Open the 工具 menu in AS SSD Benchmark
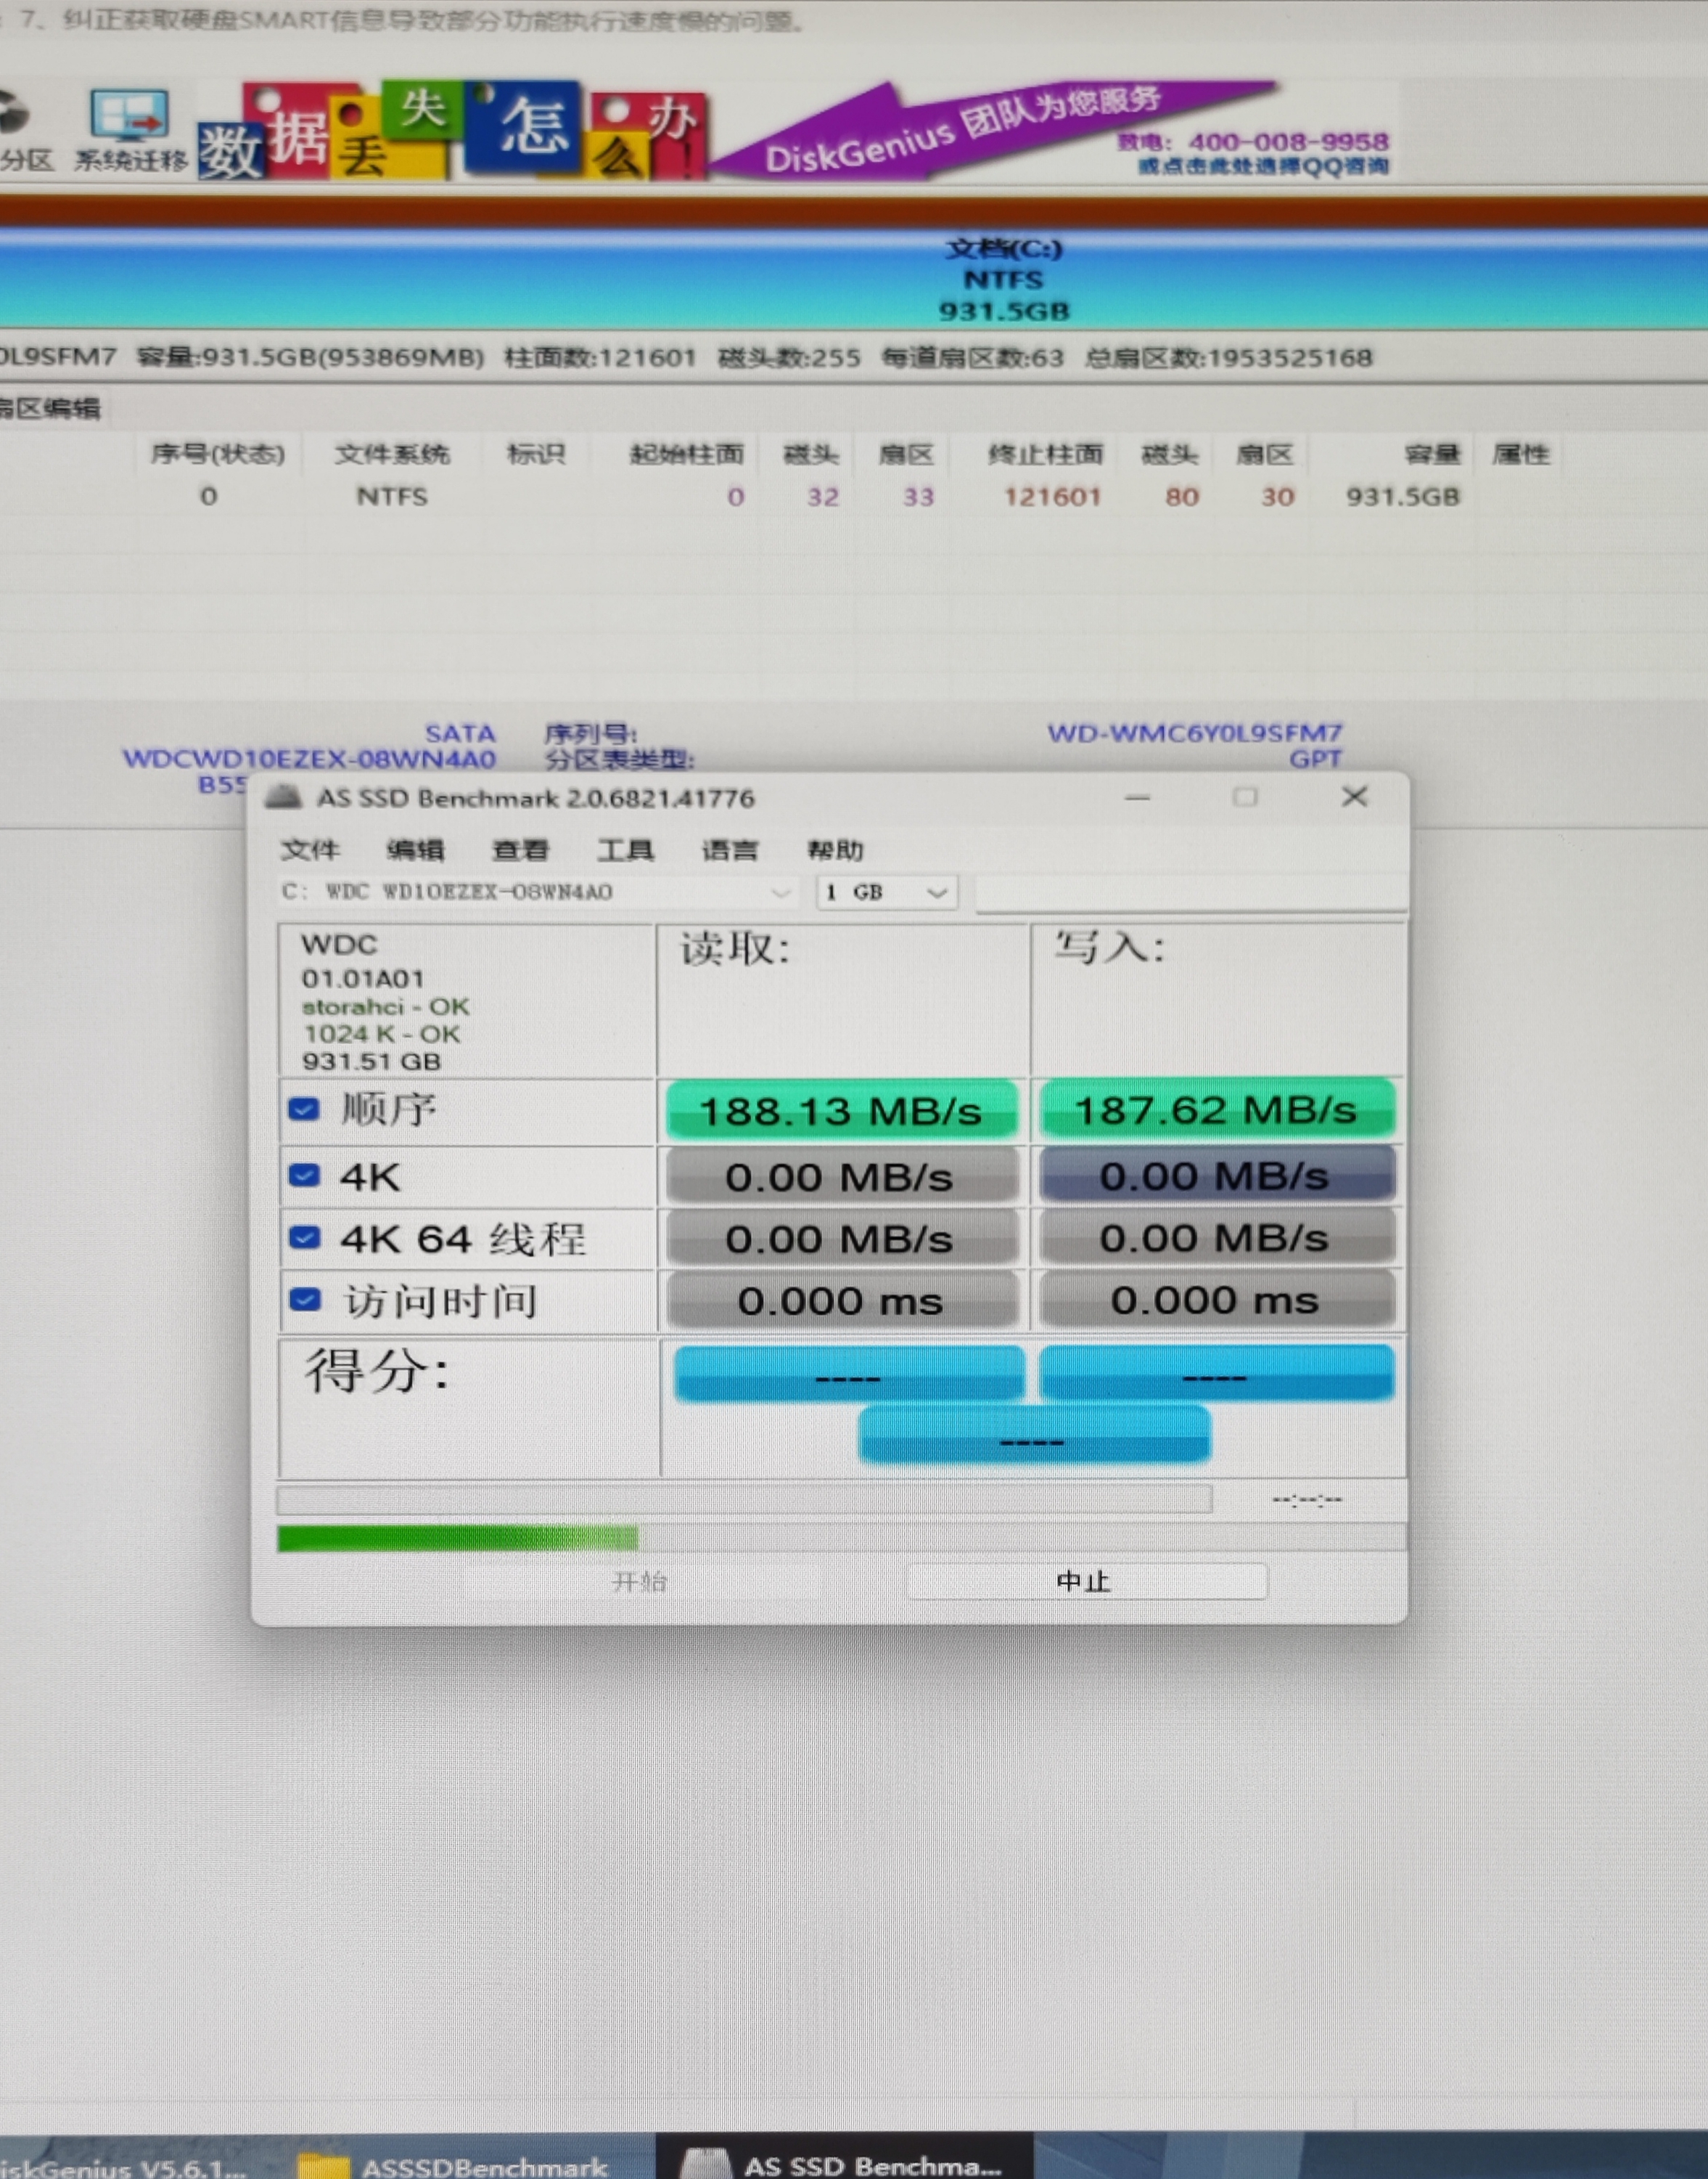The width and height of the screenshot is (1708, 2179). pos(625,850)
